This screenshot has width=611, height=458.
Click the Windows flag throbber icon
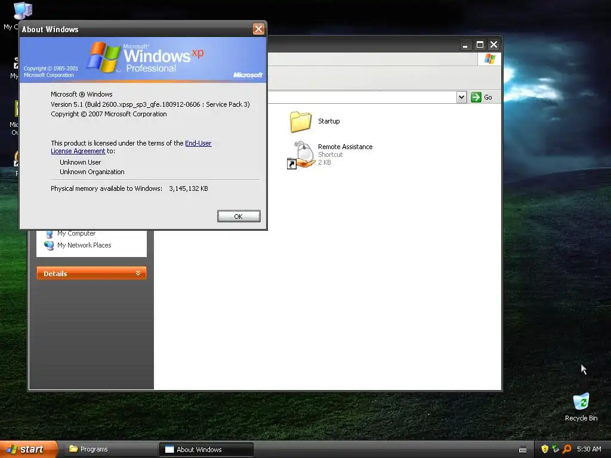coord(490,59)
